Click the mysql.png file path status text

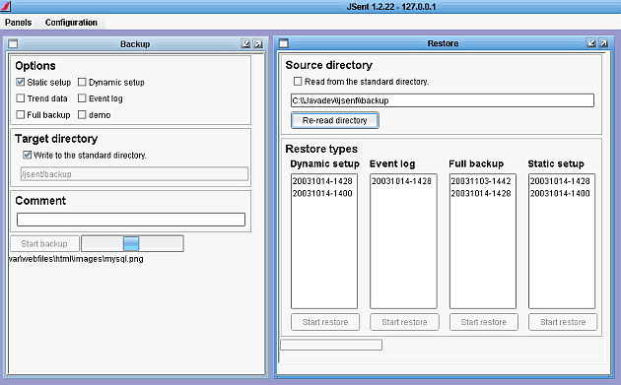pyautogui.click(x=76, y=259)
